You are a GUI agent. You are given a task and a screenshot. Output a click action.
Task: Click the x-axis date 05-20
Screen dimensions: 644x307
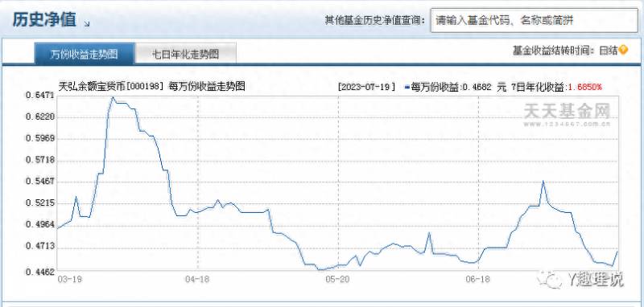click(x=337, y=279)
